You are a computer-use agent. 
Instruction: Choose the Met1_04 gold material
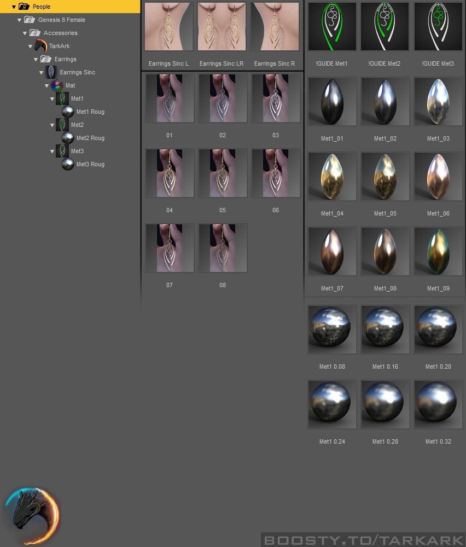(x=331, y=176)
